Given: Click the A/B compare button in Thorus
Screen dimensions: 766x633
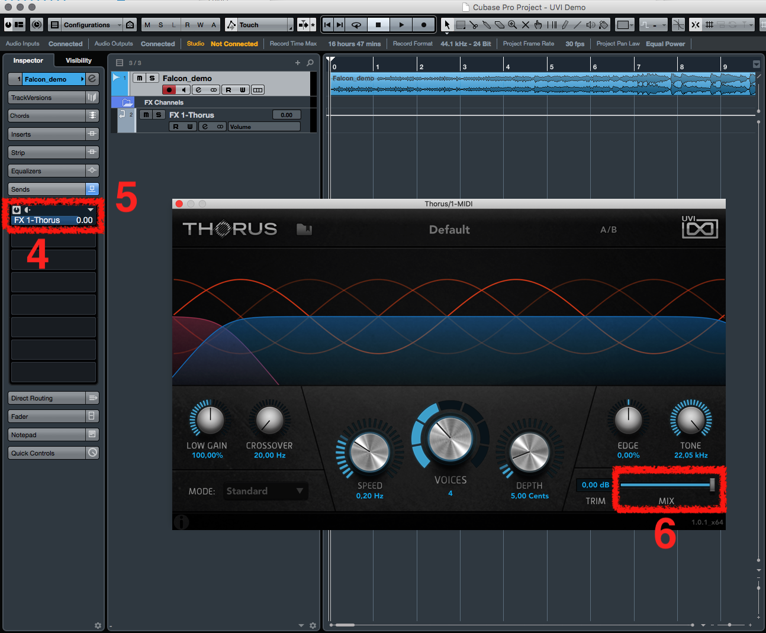Looking at the screenshot, I should pos(609,230).
